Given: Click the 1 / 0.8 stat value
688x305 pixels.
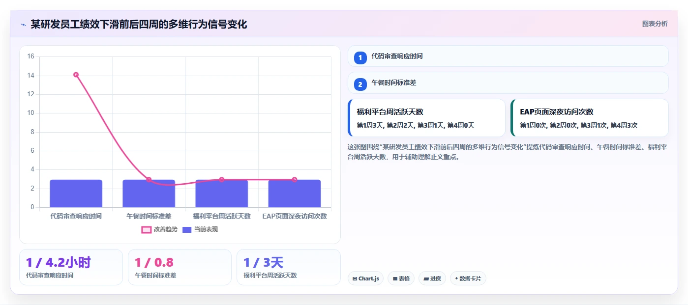Looking at the screenshot, I should (x=154, y=262).
